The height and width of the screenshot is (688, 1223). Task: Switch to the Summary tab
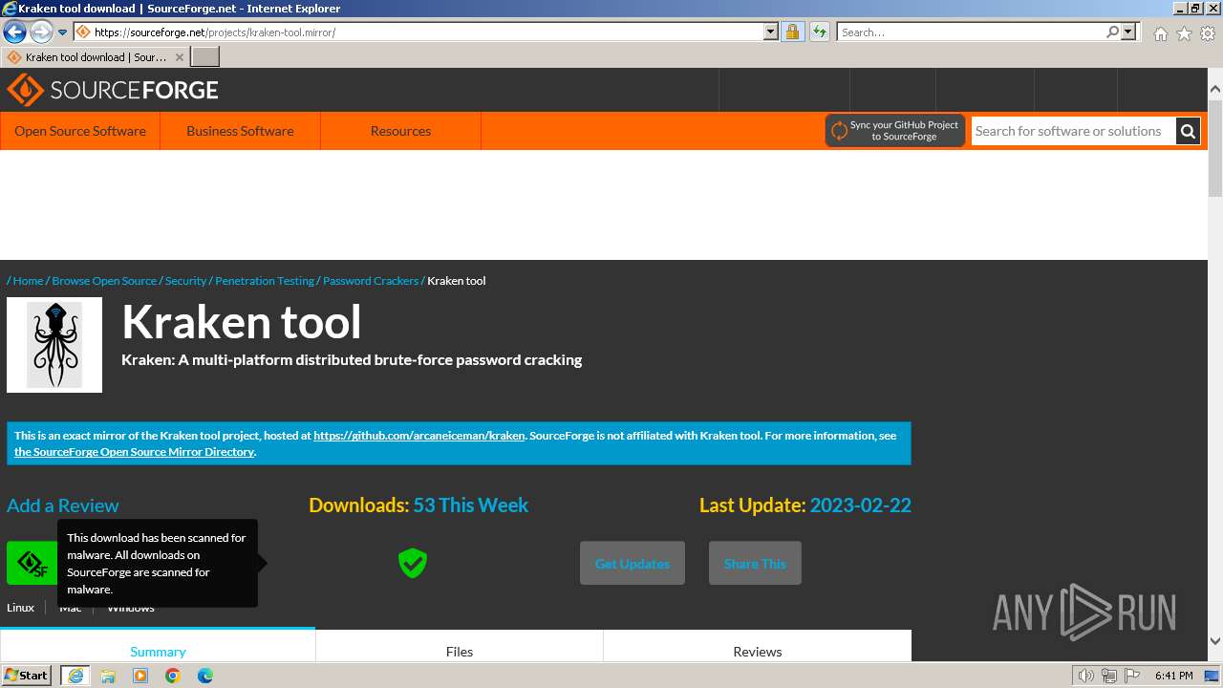click(x=158, y=646)
